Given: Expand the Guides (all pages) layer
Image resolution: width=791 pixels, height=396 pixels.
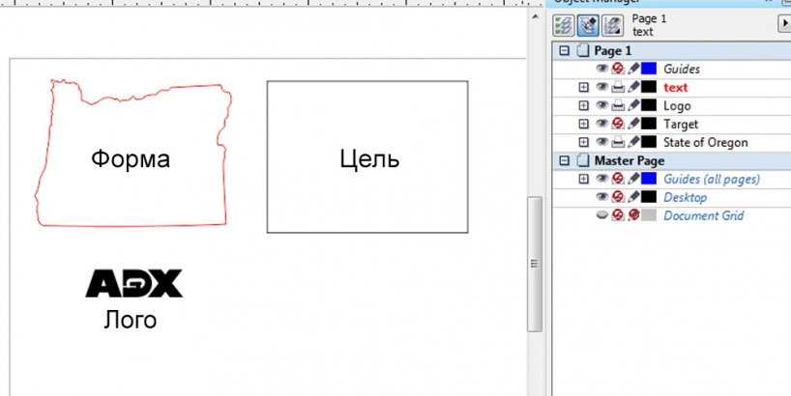Looking at the screenshot, I should click(x=584, y=179).
